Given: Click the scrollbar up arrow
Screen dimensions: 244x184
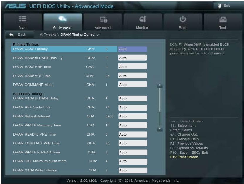Looking at the screenshot, I should pos(160,86).
